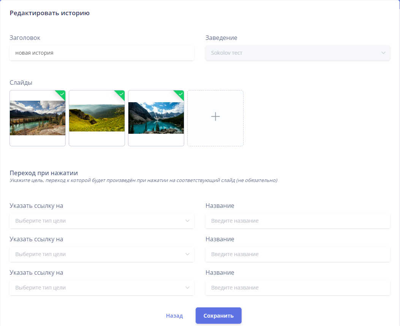400x326 pixels.
Task: Click the first 'Введите название' input field
Action: 297,221
